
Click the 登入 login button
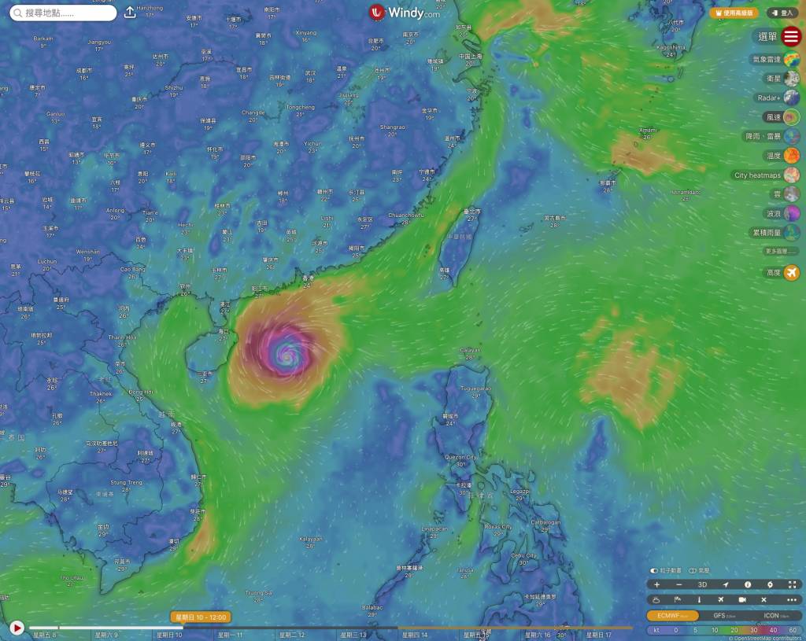[783, 13]
